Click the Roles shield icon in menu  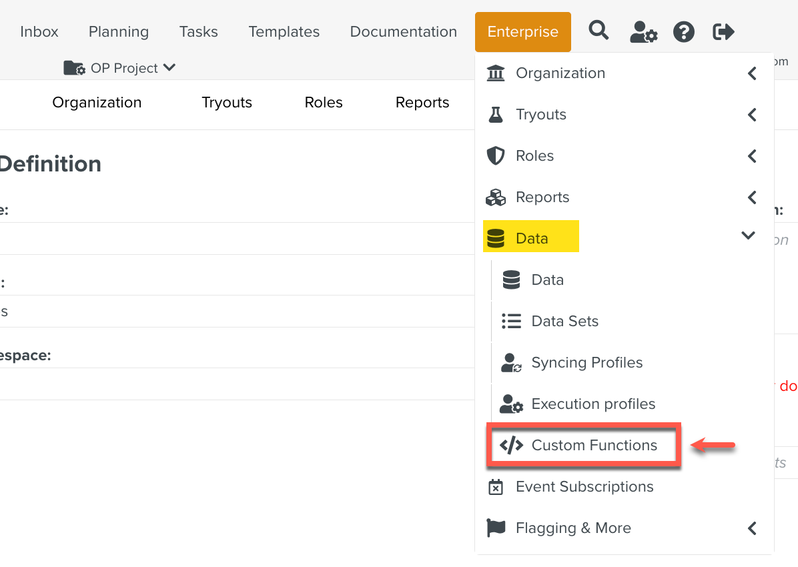495,156
